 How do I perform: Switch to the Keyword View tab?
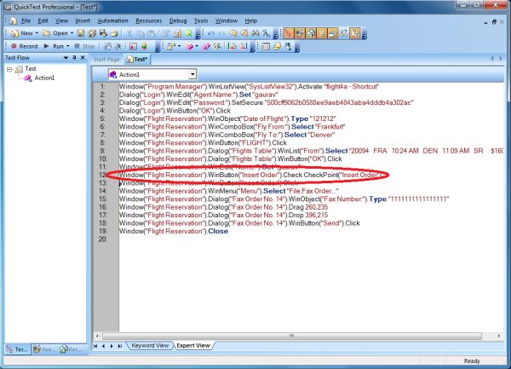click(149, 345)
